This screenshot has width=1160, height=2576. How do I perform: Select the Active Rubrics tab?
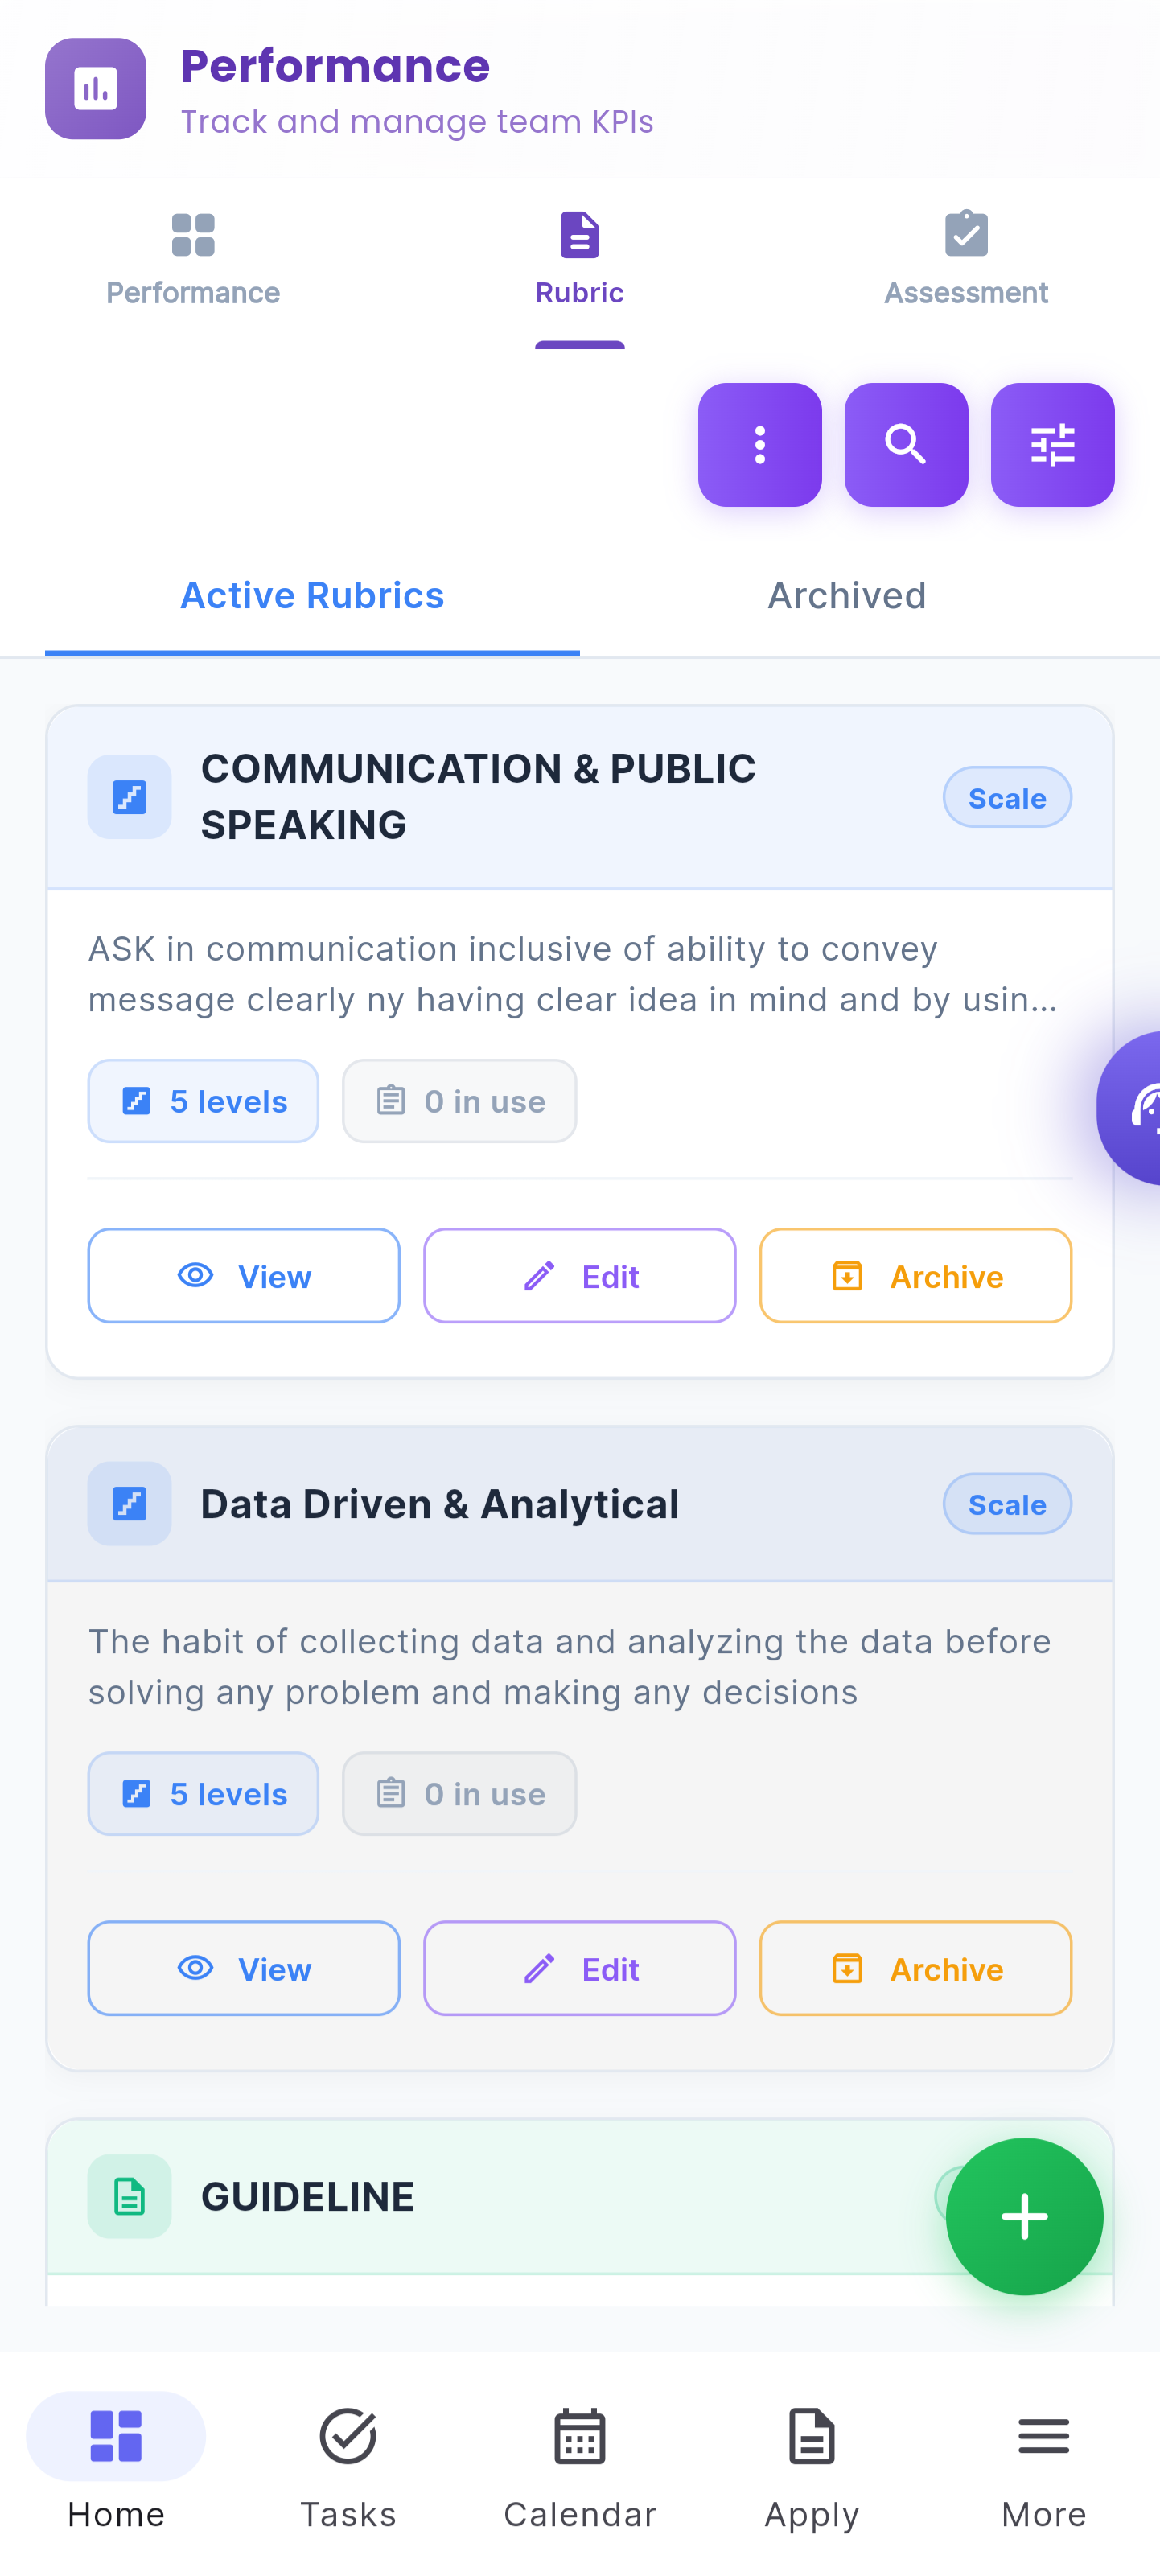(312, 596)
